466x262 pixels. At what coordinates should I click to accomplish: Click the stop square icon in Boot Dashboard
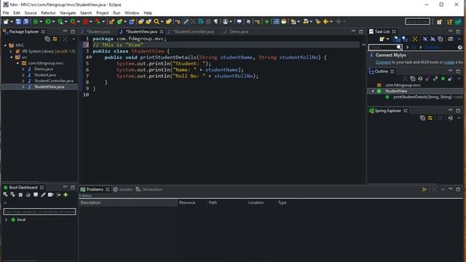20,194
